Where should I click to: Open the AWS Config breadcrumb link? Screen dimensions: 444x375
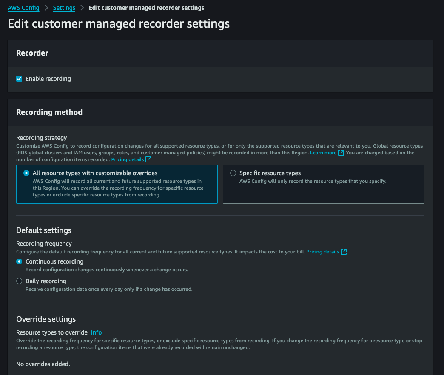pos(23,8)
